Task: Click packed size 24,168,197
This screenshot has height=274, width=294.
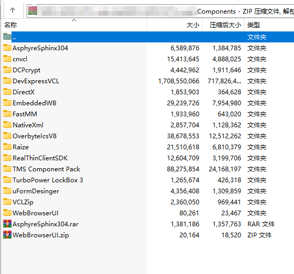Action: coord(225,169)
